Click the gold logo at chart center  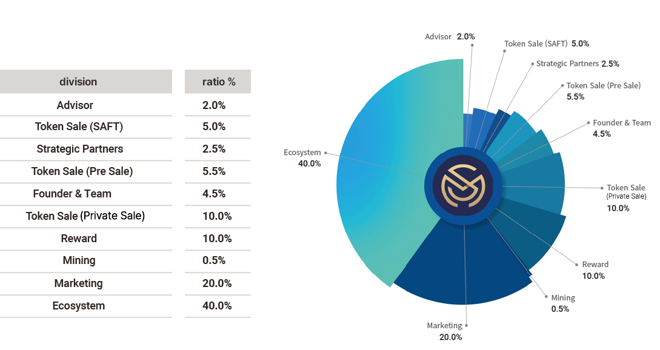(x=464, y=186)
